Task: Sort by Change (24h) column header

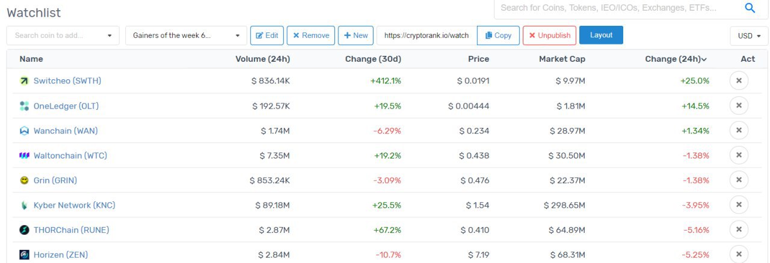Action: pos(676,59)
